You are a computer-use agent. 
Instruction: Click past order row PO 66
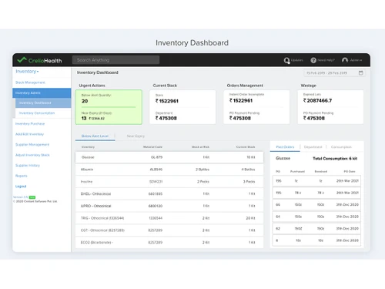pyautogui.click(x=316, y=205)
